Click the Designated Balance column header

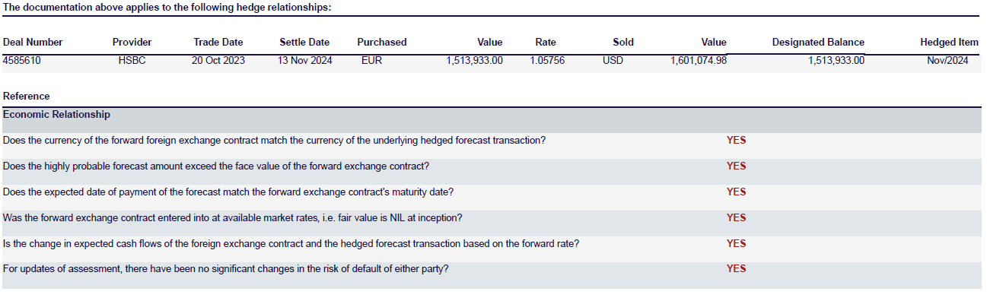(818, 43)
